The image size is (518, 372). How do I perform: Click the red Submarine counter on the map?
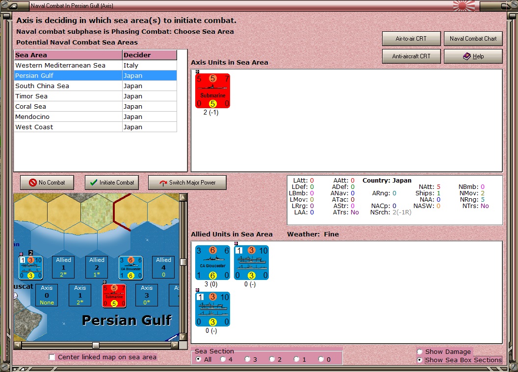coord(114,296)
